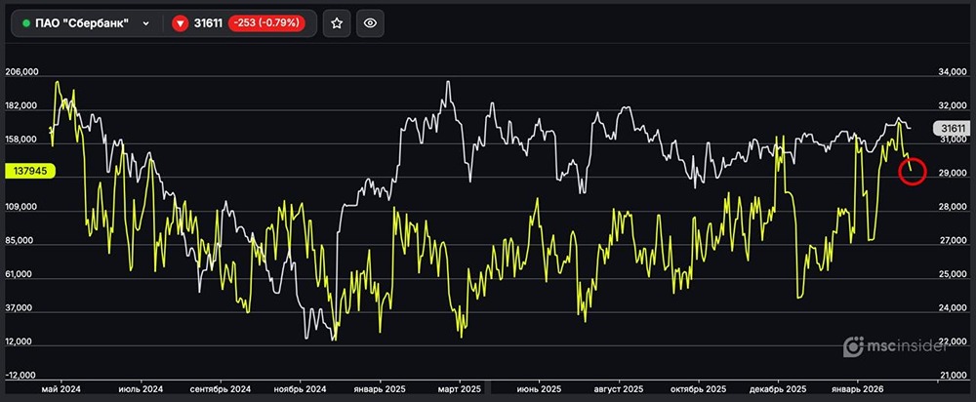This screenshot has width=976, height=402.
Task: Click the green status dot beside Сбербанк
Action: (x=26, y=23)
